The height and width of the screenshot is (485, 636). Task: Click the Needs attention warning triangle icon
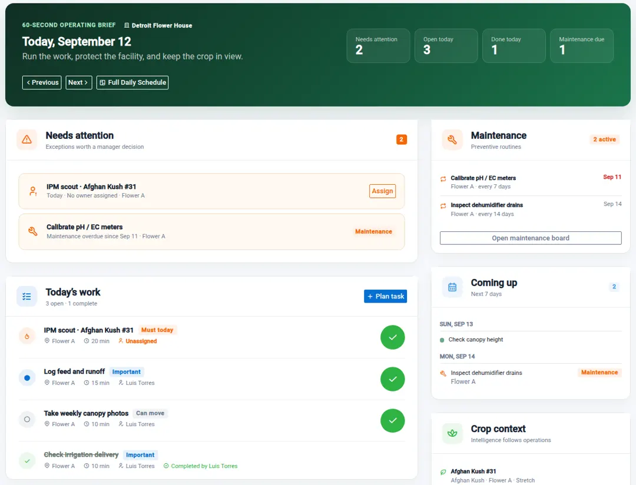tap(26, 140)
